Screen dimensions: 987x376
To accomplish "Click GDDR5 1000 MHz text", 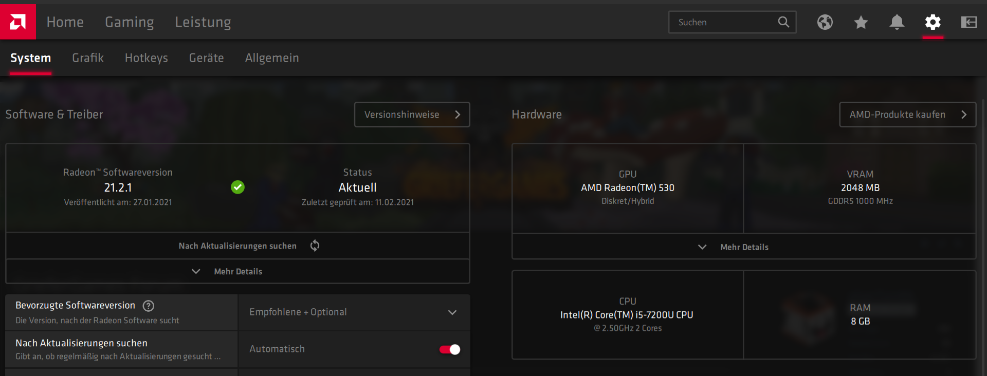I will 861,201.
